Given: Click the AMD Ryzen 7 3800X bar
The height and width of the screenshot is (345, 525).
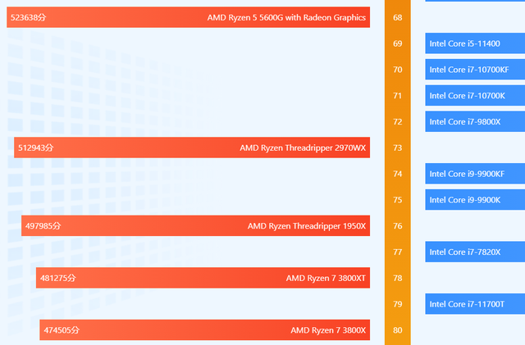Looking at the screenshot, I should 204,330.
